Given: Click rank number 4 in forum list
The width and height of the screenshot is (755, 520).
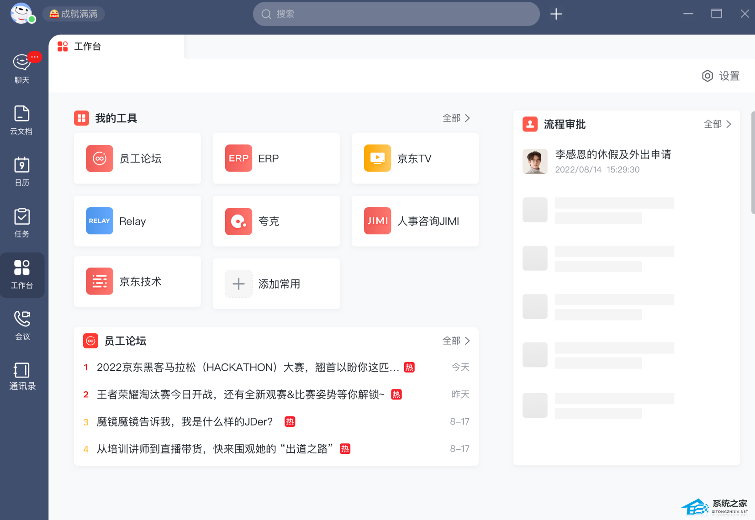Looking at the screenshot, I should pyautogui.click(x=86, y=449).
